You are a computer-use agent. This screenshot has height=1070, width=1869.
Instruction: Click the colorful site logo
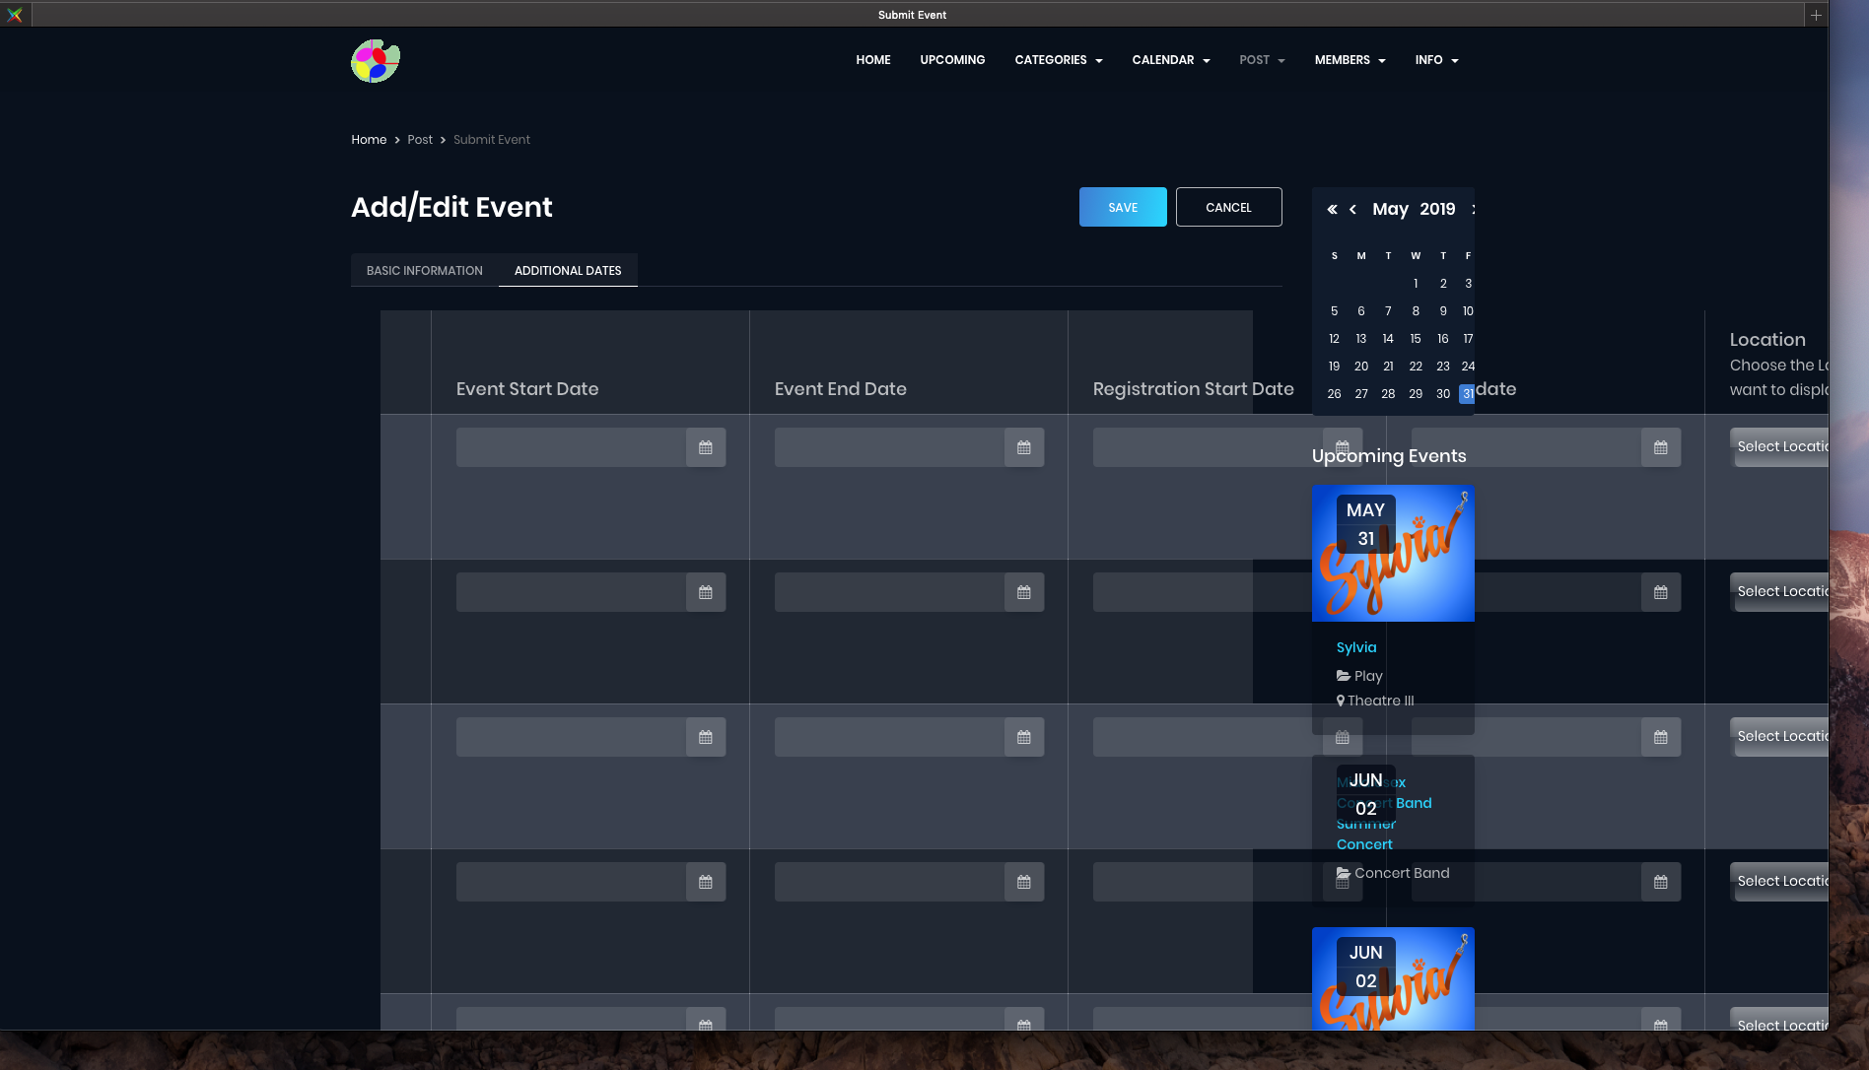click(376, 61)
